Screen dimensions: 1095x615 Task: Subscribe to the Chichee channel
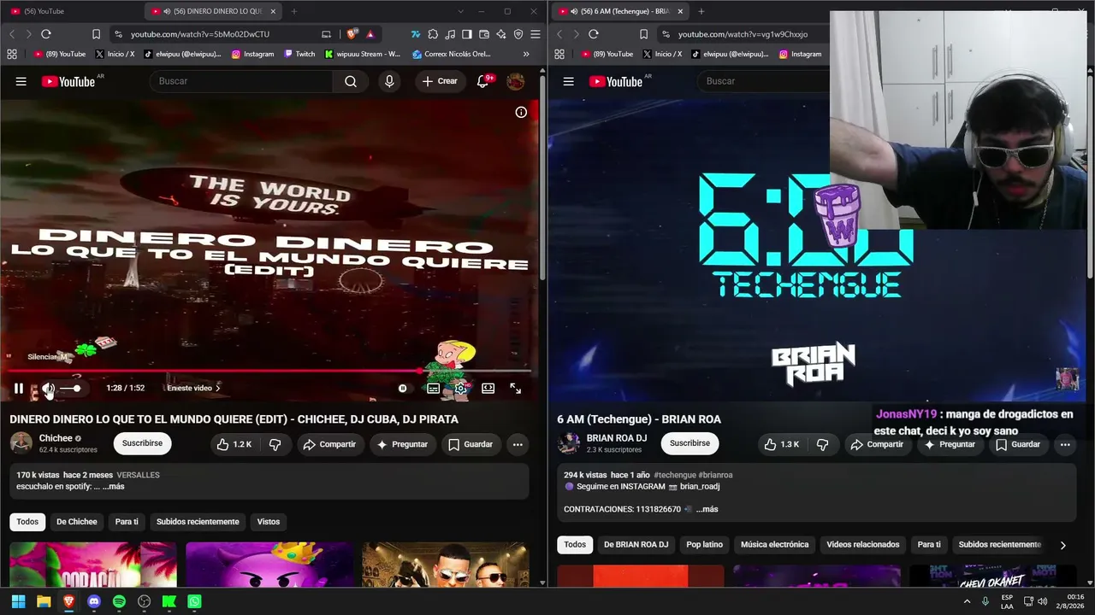click(142, 443)
